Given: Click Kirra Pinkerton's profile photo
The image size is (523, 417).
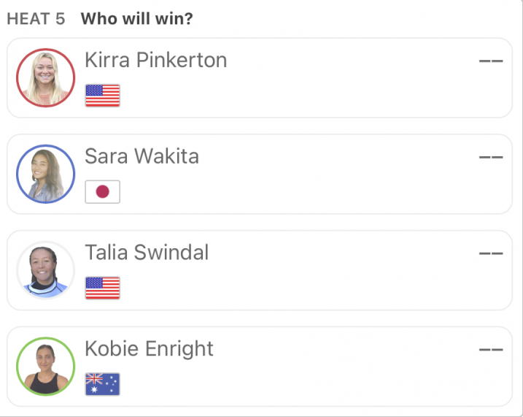Looking at the screenshot, I should click(46, 78).
